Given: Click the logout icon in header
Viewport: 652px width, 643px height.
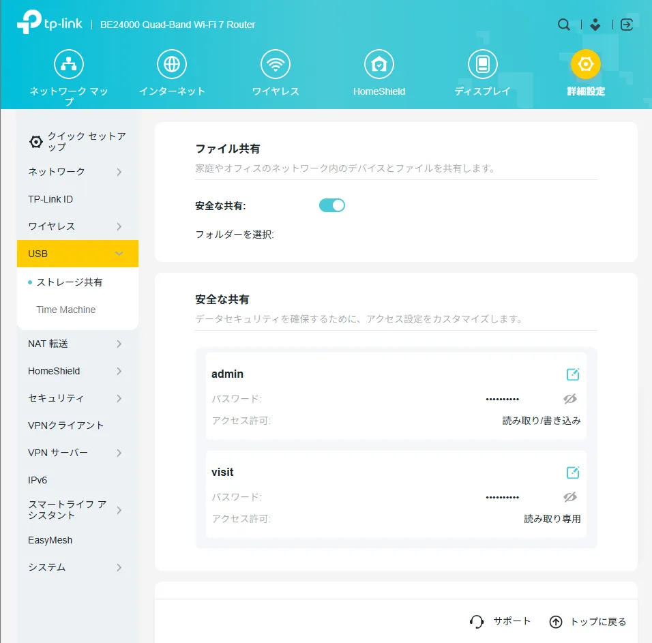Looking at the screenshot, I should click(x=627, y=25).
